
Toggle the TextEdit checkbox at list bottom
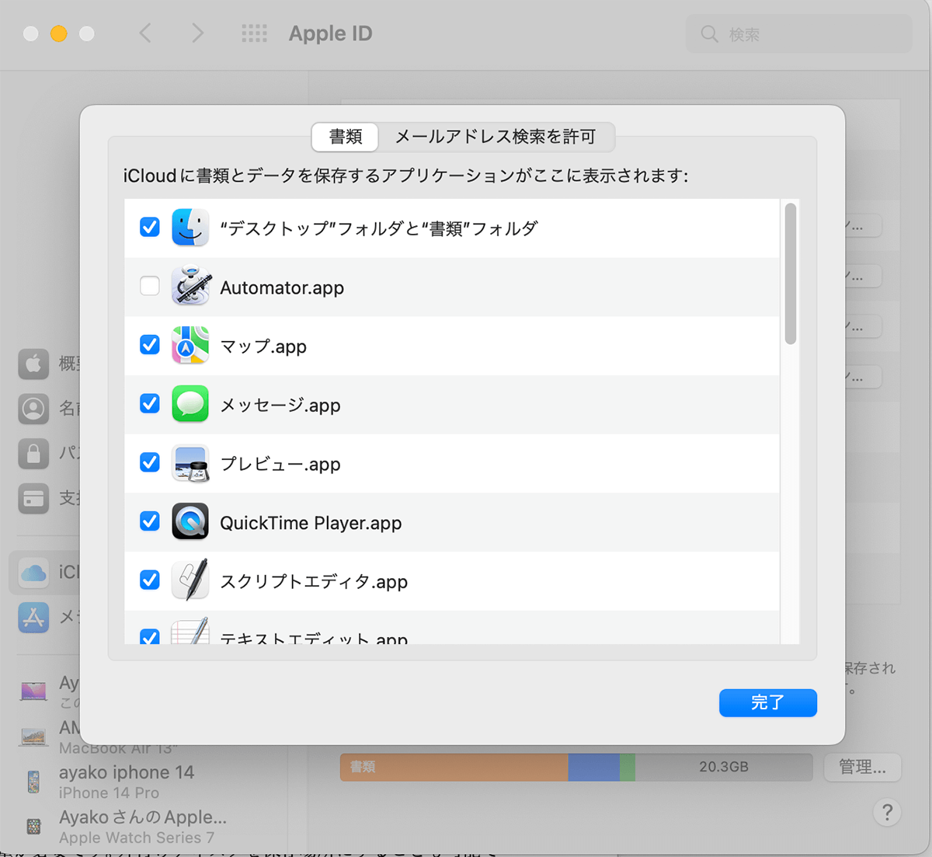coord(150,636)
